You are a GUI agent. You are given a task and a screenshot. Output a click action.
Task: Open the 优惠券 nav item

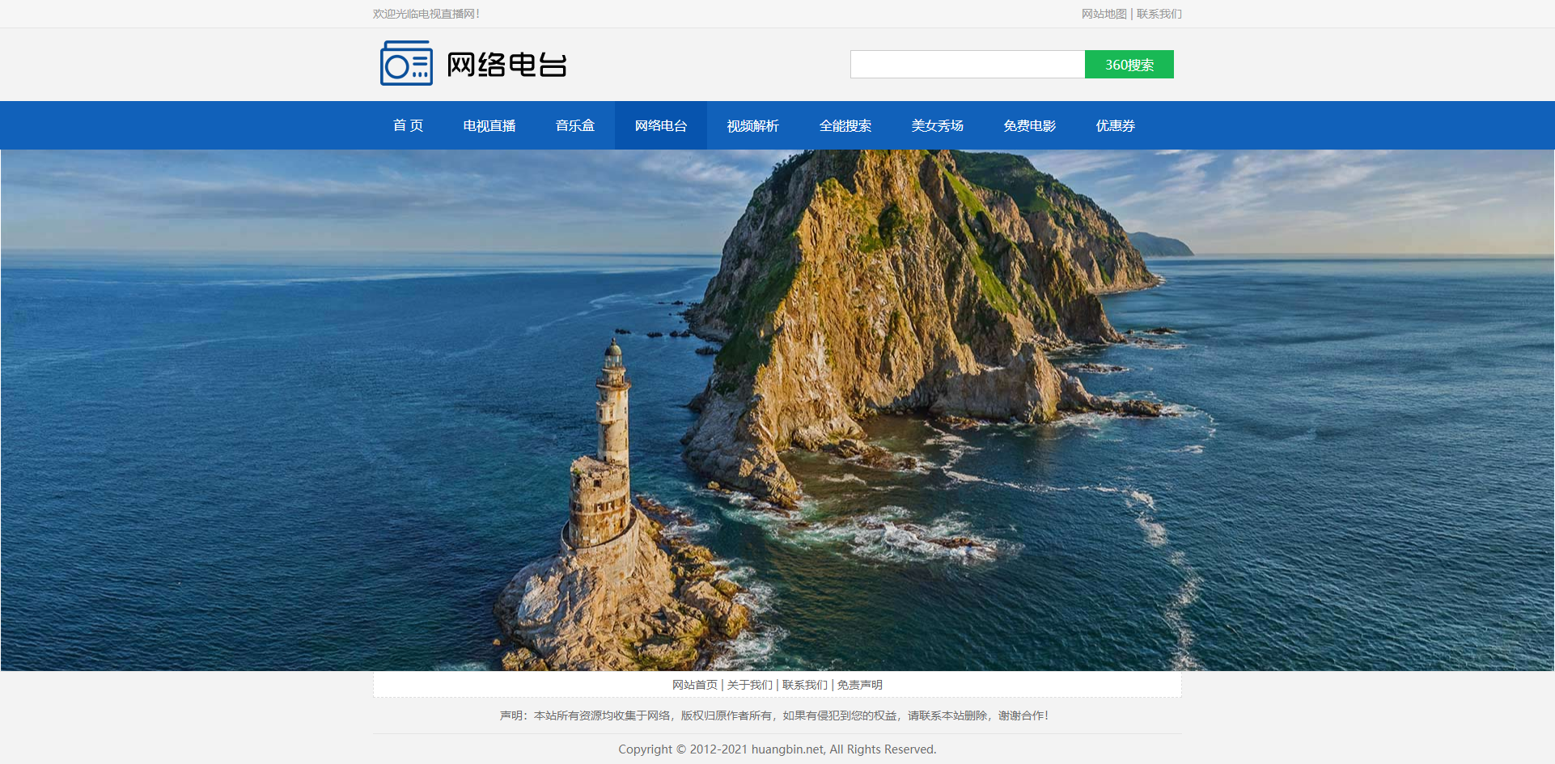(1116, 125)
